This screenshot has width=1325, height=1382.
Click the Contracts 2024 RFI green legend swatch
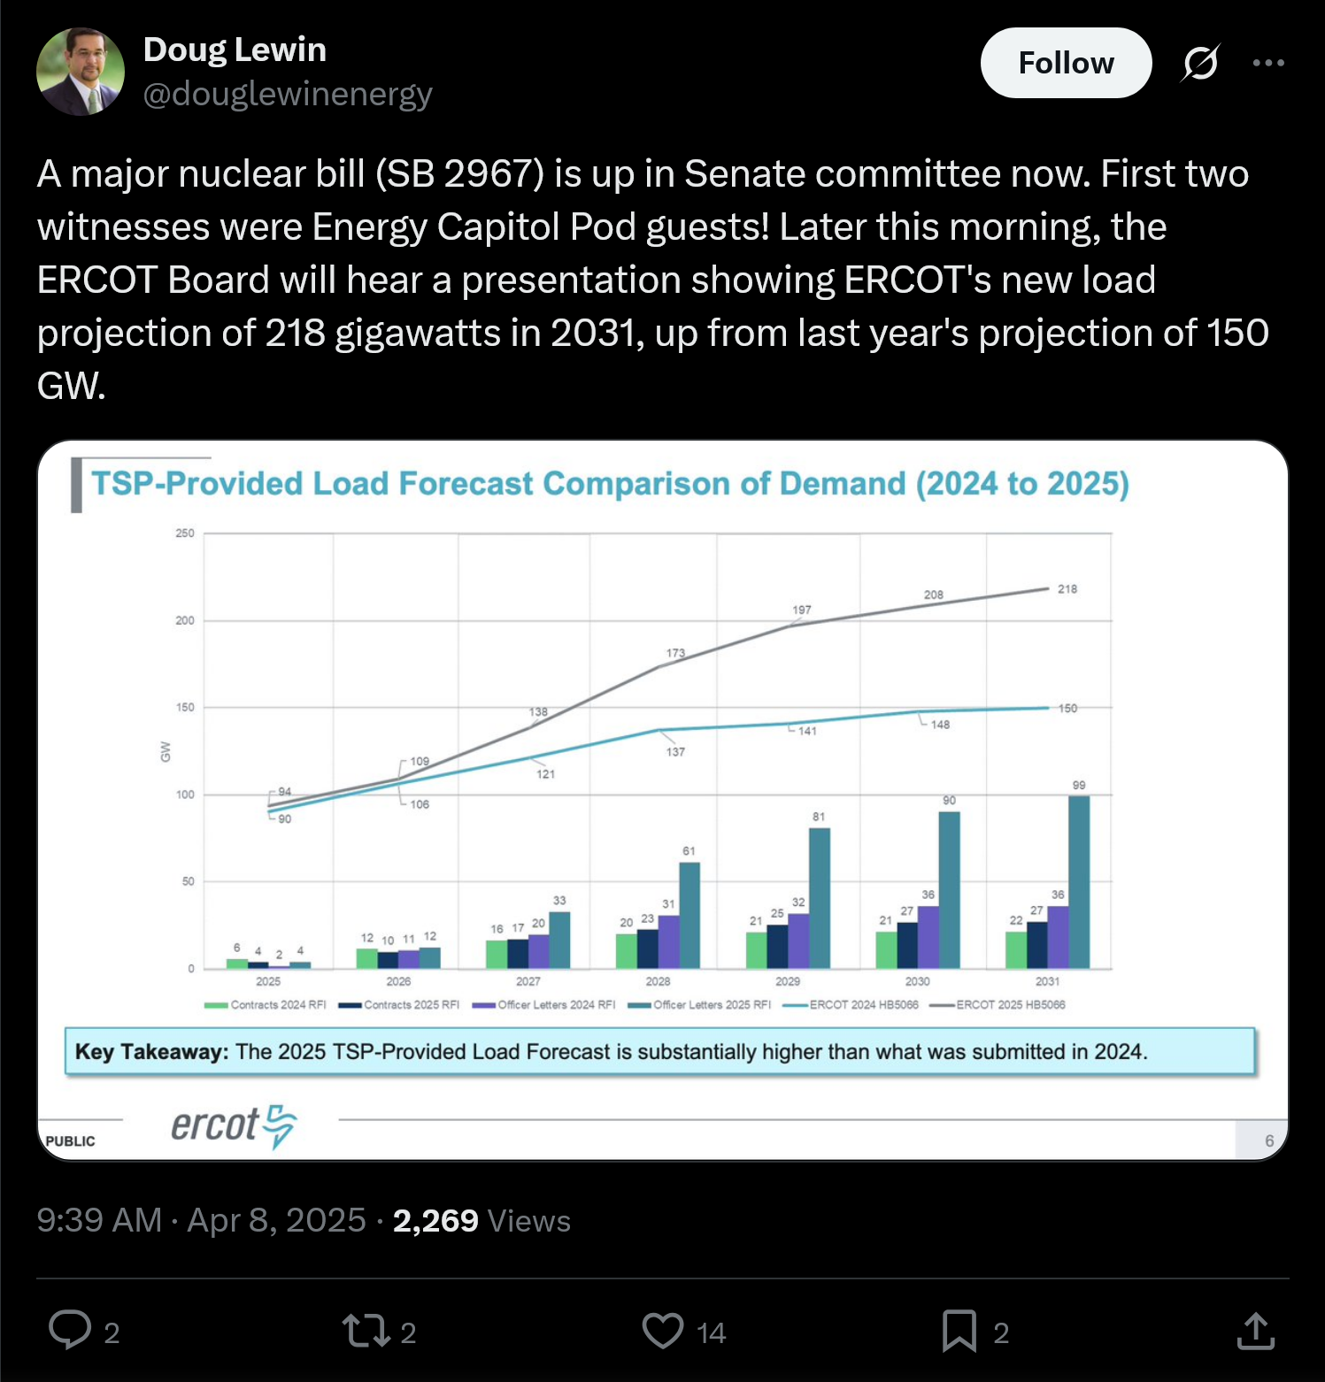tap(216, 1005)
